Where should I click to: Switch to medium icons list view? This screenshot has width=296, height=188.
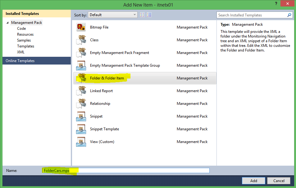tap(149, 15)
